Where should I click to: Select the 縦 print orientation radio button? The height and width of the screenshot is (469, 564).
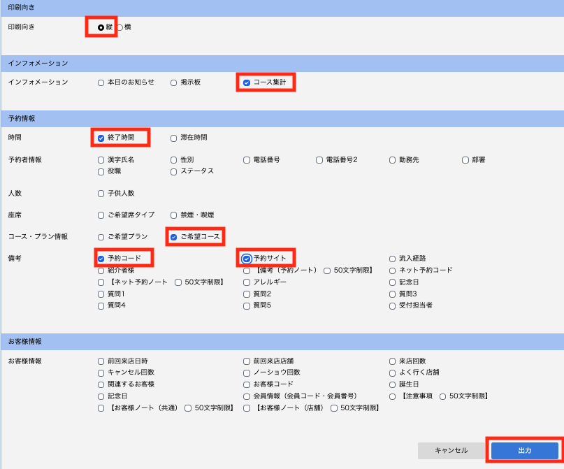[101, 27]
